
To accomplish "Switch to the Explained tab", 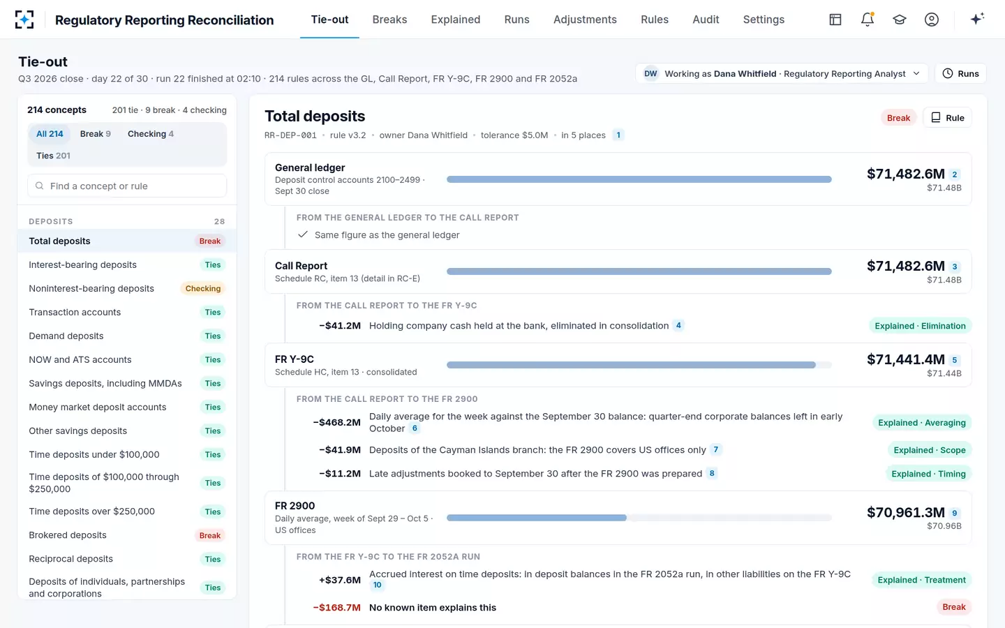I will pyautogui.click(x=456, y=20).
